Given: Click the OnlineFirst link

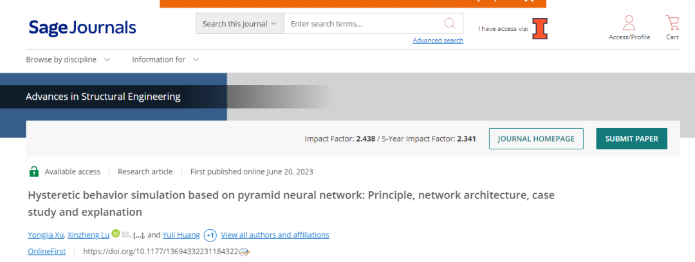Looking at the screenshot, I should [47, 251].
